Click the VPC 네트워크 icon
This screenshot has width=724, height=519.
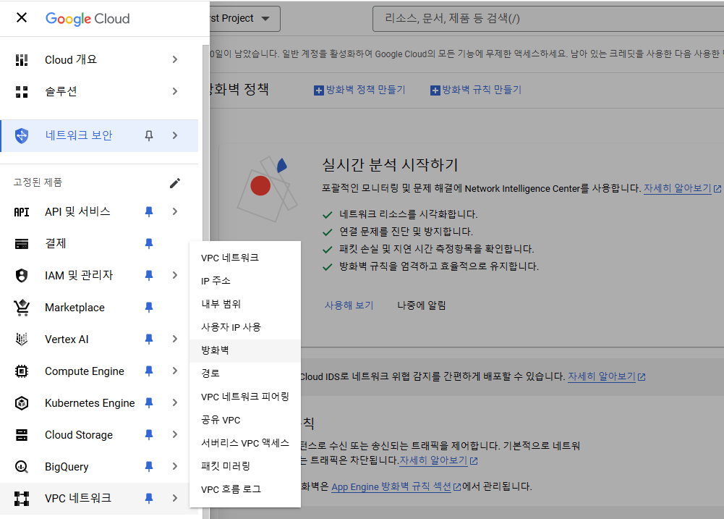[22, 499]
